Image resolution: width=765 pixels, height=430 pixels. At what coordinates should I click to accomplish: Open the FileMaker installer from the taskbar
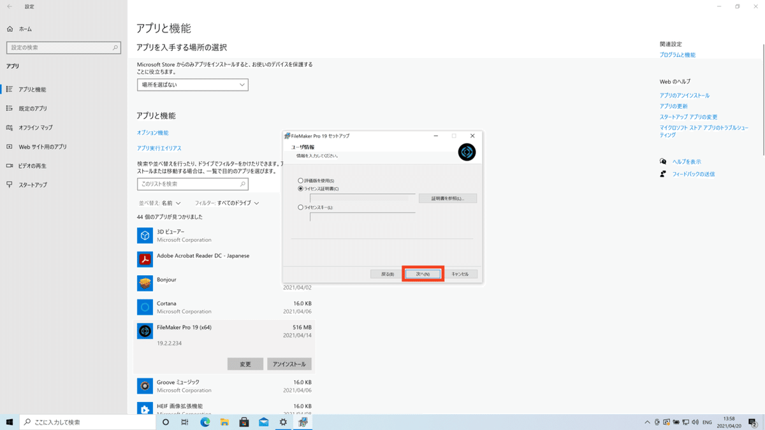pyautogui.click(x=303, y=421)
